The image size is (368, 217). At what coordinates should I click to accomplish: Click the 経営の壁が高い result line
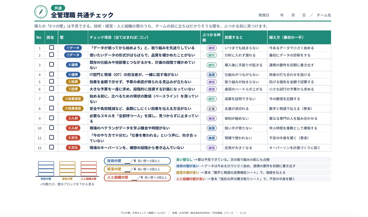[253, 173]
